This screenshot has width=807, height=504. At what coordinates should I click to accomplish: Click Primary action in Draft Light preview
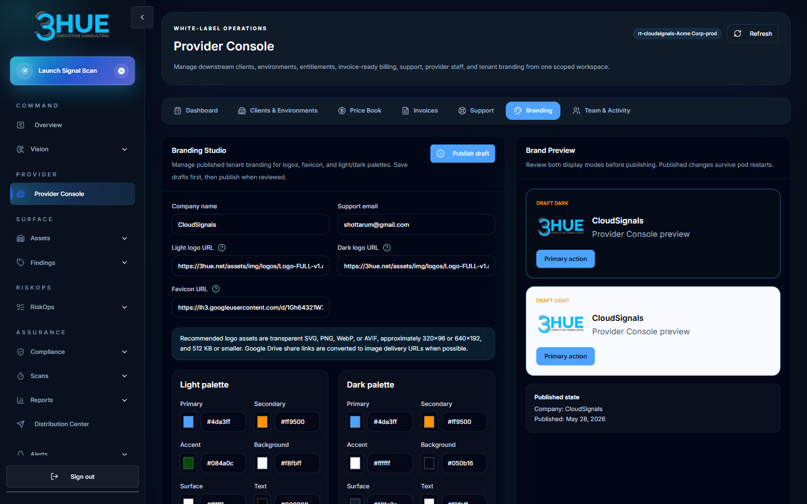click(565, 356)
